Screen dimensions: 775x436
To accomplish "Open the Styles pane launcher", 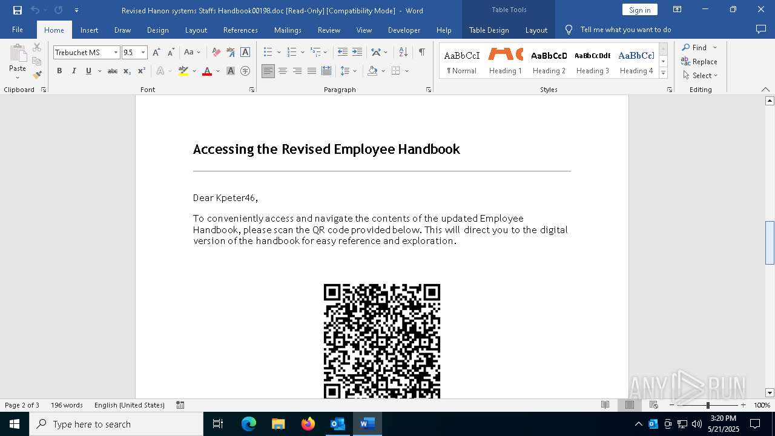I will (x=670, y=90).
